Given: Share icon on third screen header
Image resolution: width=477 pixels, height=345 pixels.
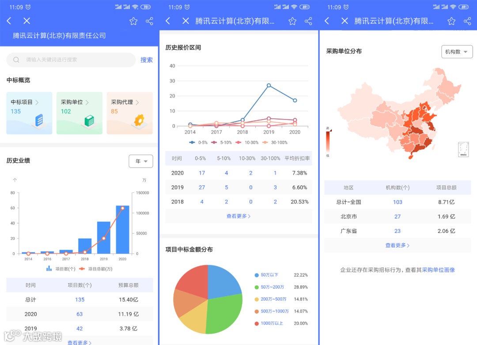Looking at the screenshot, I should [467, 21].
